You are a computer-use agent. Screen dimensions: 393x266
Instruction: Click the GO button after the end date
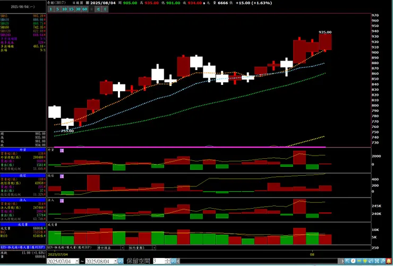[121, 261]
